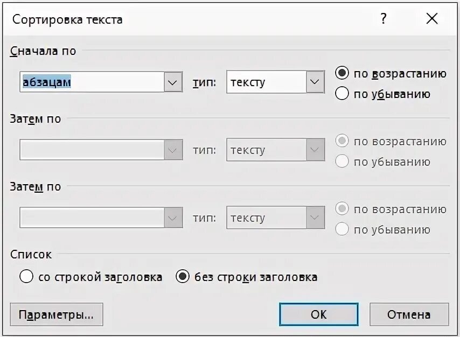Expand the second Затем по field dropdown
Screen dimensions: 460x337
(x=172, y=217)
